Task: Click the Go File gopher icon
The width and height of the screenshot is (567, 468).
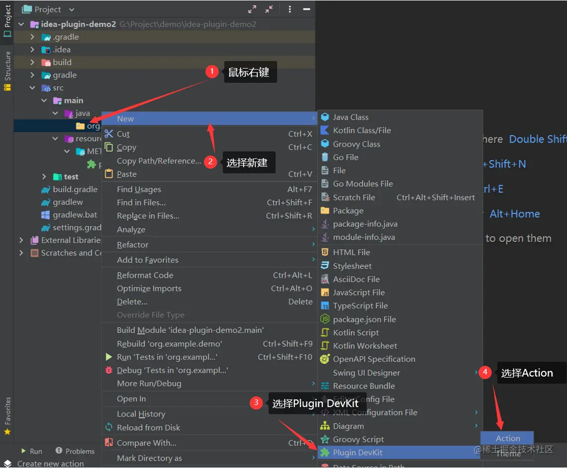Action: click(x=325, y=157)
